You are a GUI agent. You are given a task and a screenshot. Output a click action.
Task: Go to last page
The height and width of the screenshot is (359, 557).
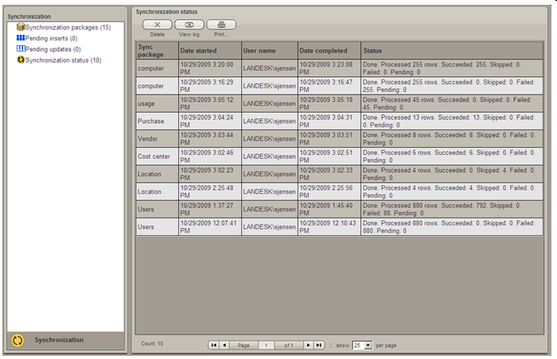point(319,345)
